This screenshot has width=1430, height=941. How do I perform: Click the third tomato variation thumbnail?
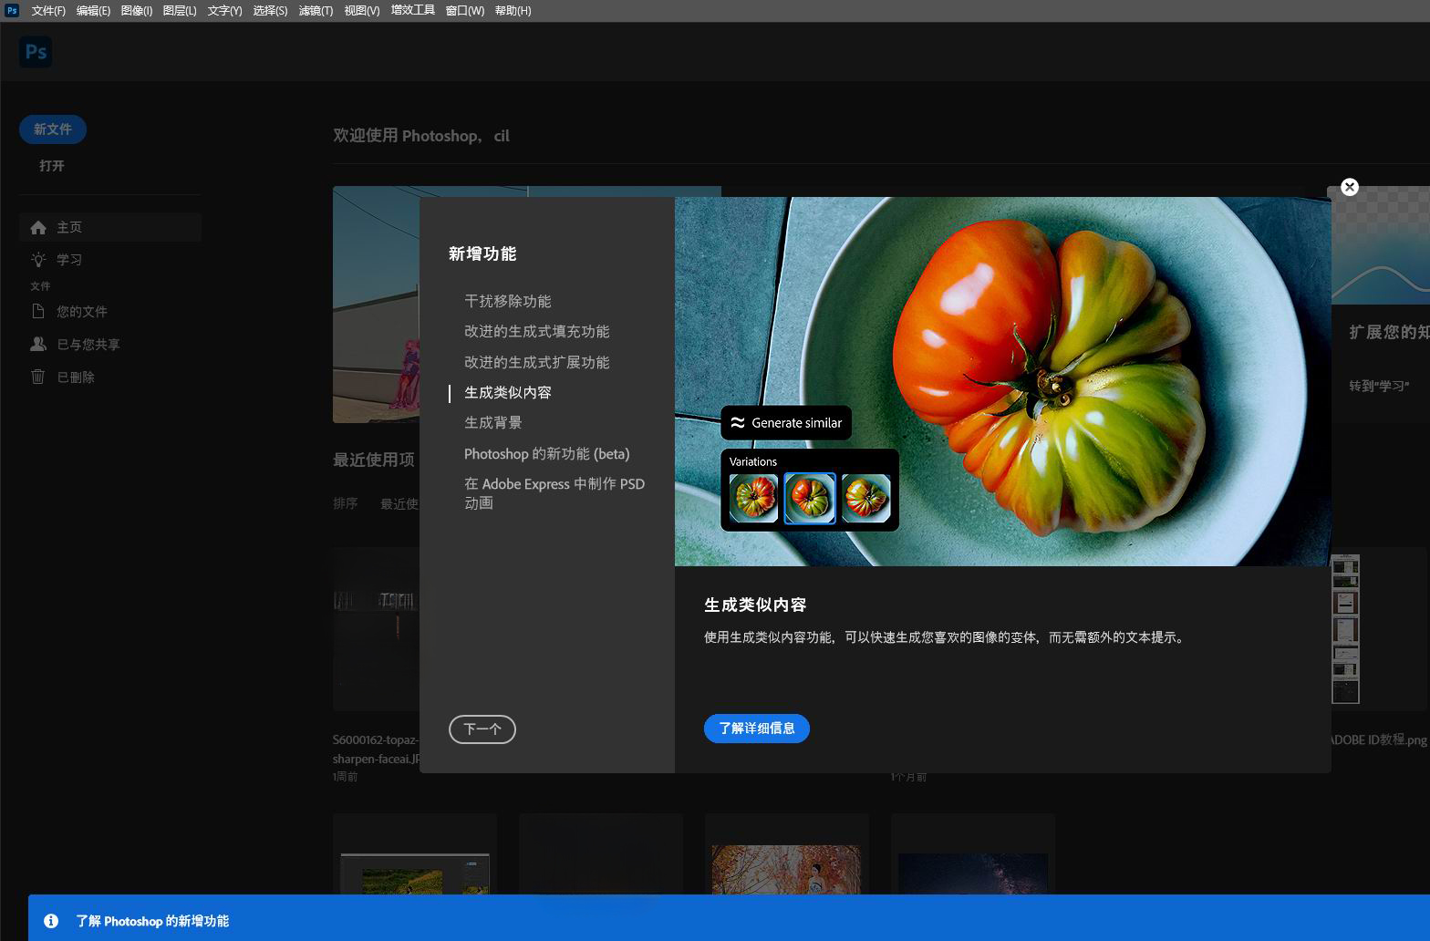866,498
